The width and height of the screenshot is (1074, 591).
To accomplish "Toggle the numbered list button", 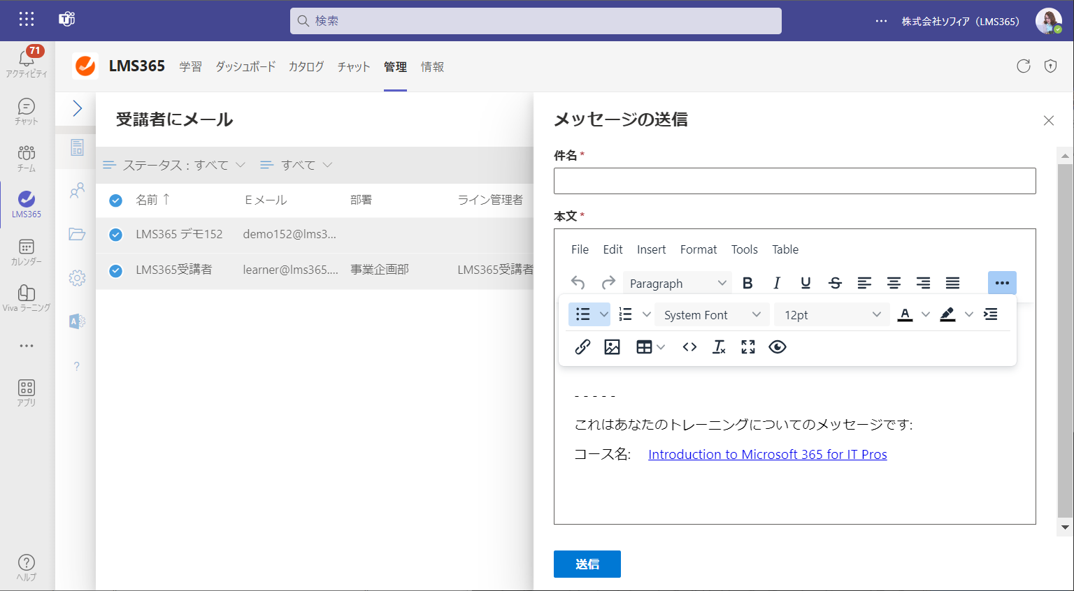I will [x=626, y=314].
